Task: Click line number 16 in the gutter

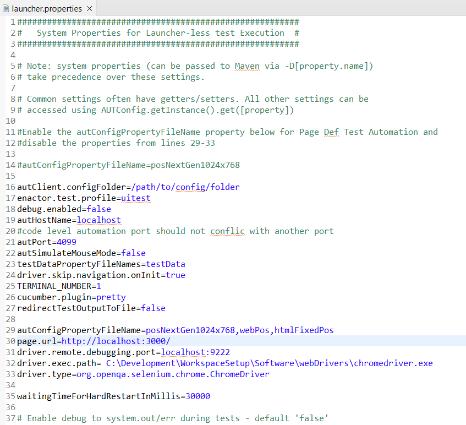Action: 10,187
